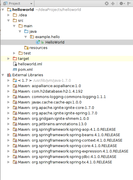Click the JDK 1.7 library icon
133x180 pixels.
15,81
